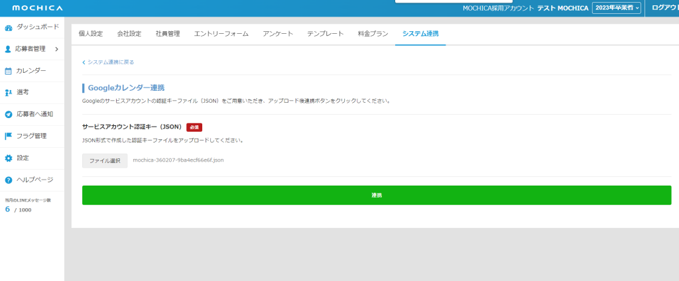
Task: Open the 2023年卒業者 graduation year dropdown
Action: tap(617, 8)
